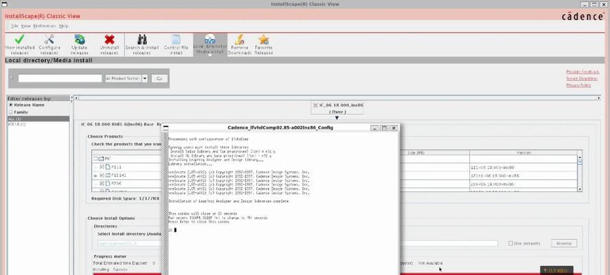610x275 pixels.
Task: Toggle the PIC root product checkbox
Action: 95,159
